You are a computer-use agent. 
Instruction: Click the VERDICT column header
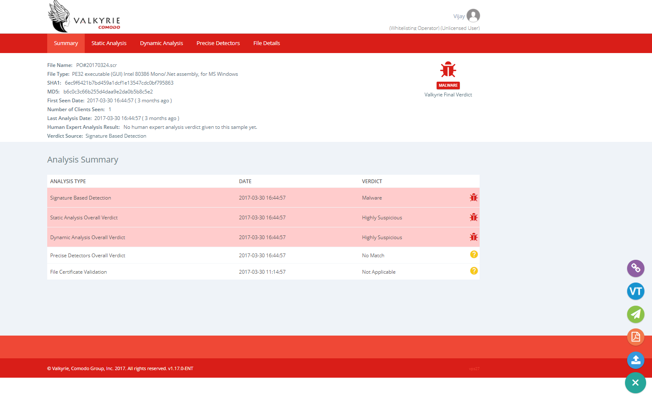click(x=372, y=181)
